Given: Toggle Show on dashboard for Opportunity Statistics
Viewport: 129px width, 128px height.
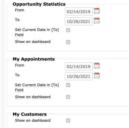Looking at the screenshot, I should tap(68, 42).
